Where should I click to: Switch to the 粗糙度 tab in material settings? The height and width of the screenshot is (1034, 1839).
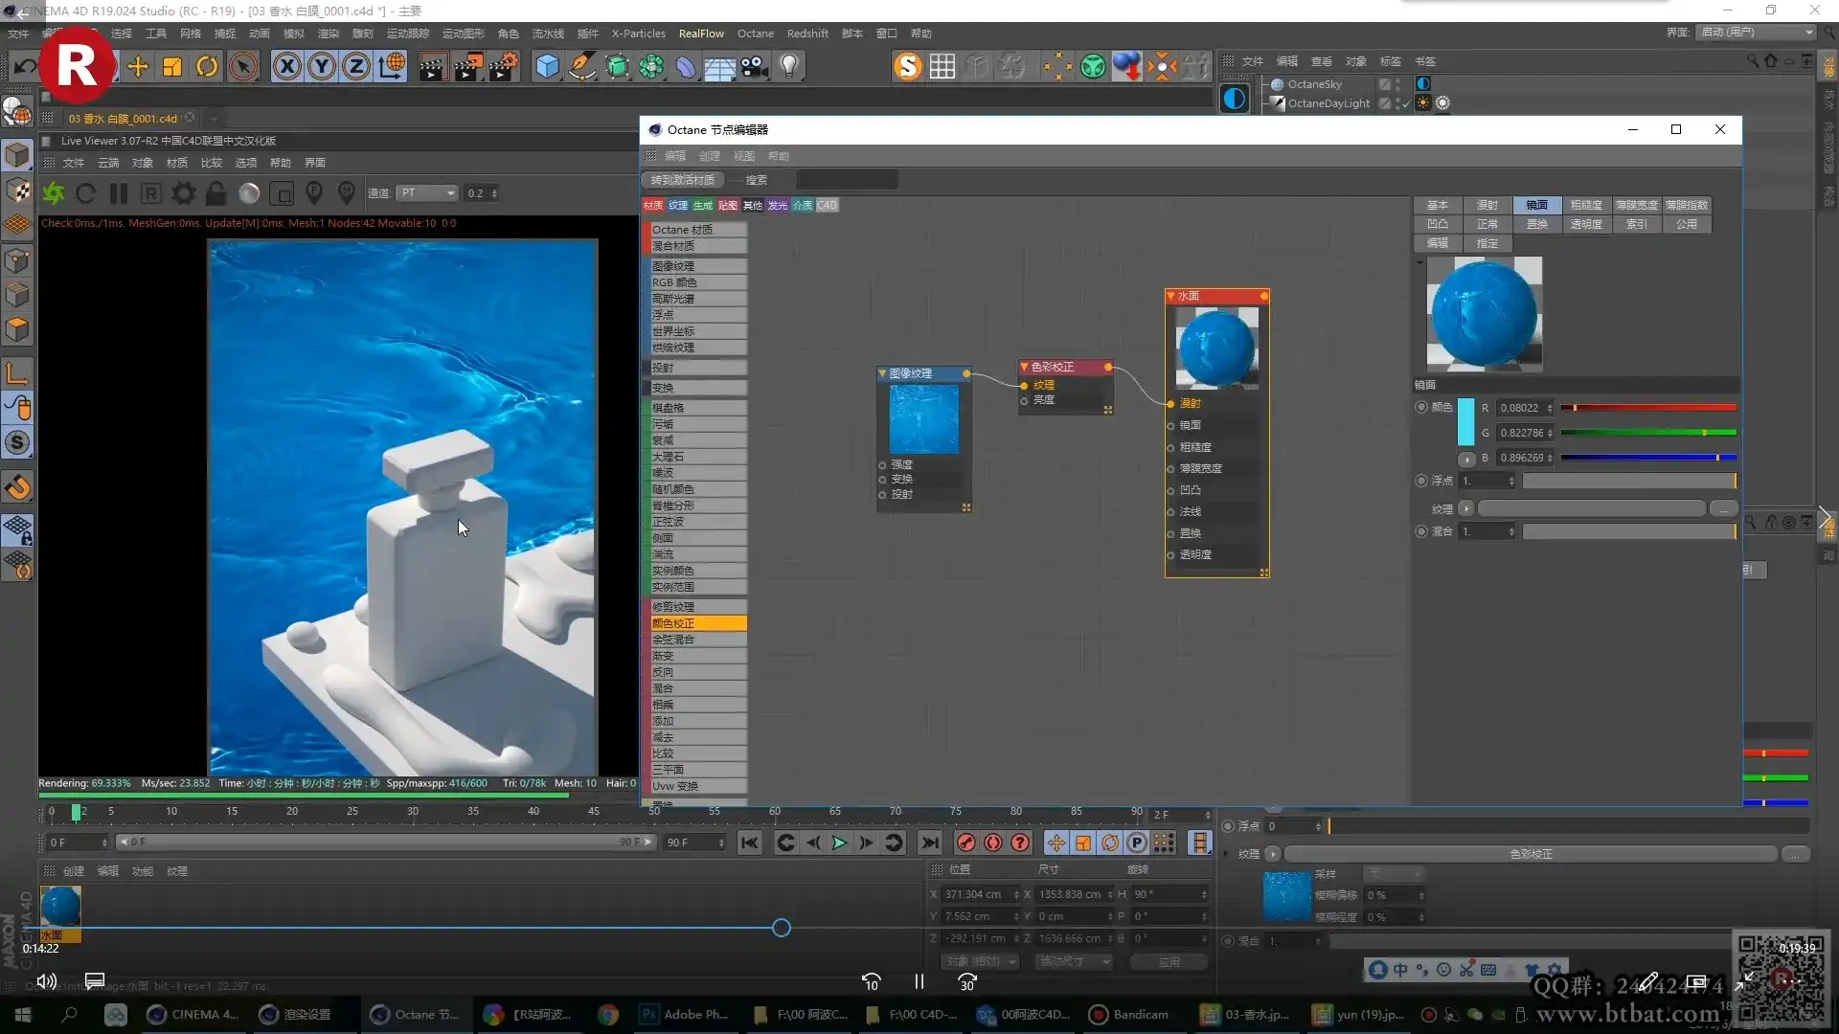(x=1588, y=204)
